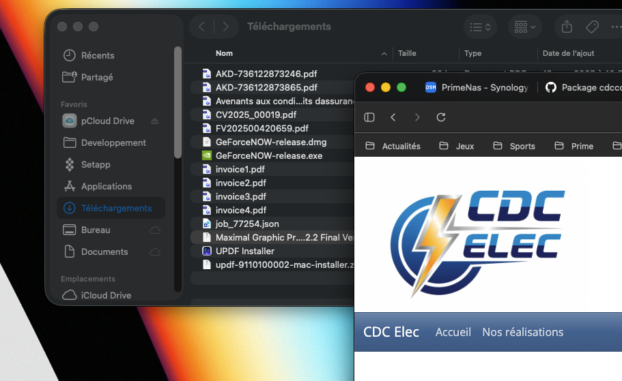This screenshot has width=622, height=381.
Task: Open the group-by options dropdown
Action: click(524, 27)
